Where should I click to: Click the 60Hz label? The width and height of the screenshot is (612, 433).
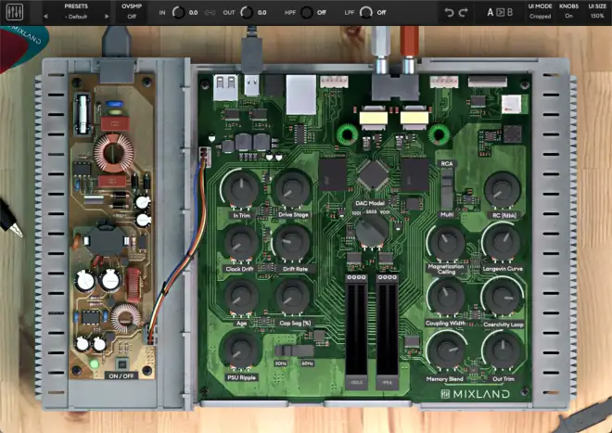pos(307,363)
